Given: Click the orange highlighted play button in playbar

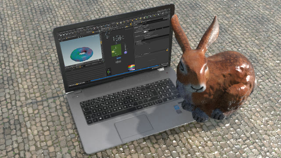Looking at the screenshot, I should click(x=77, y=84).
